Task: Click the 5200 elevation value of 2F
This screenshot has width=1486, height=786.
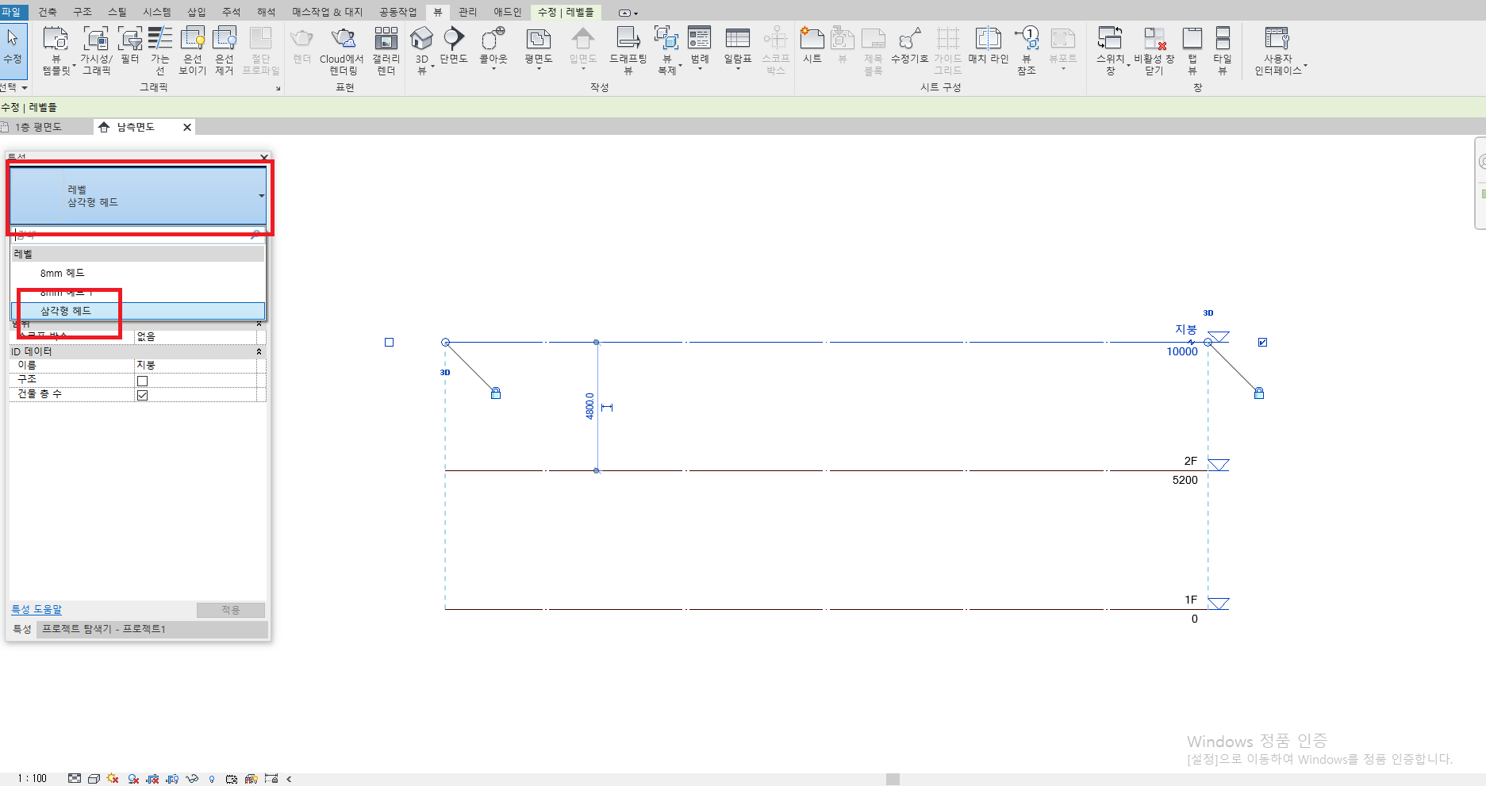Action: pos(1185,480)
